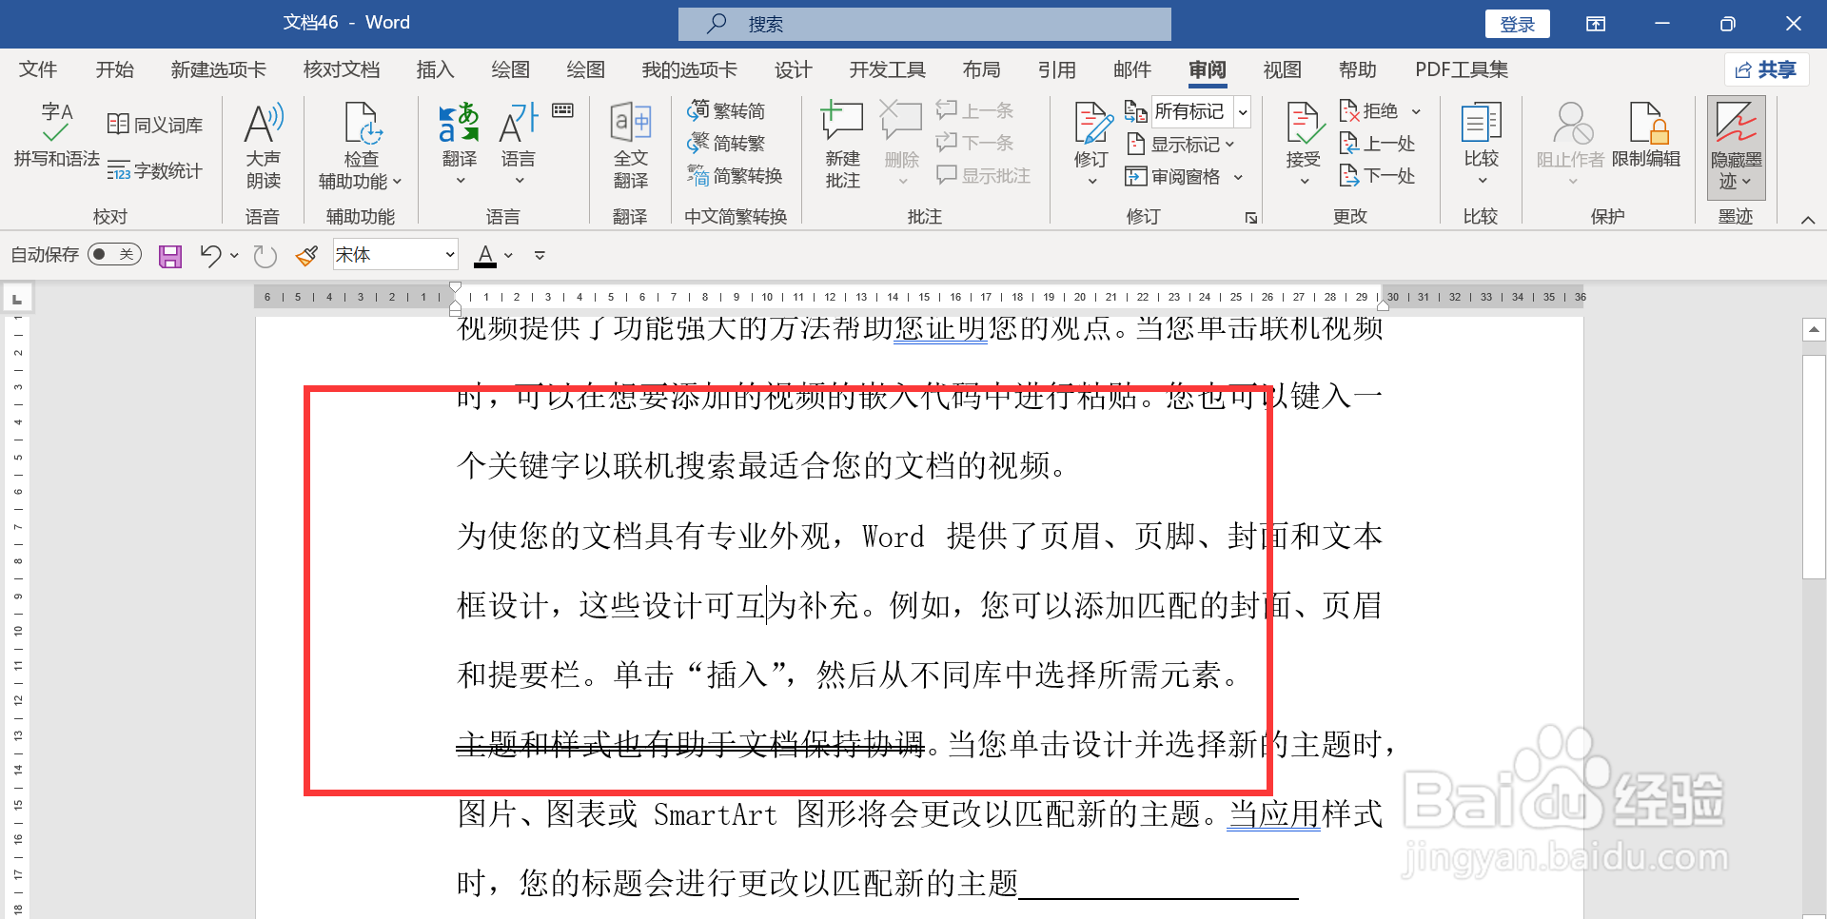
Task: Open simplified-traditional conversion (简繁转换) dialog
Action: click(x=735, y=175)
